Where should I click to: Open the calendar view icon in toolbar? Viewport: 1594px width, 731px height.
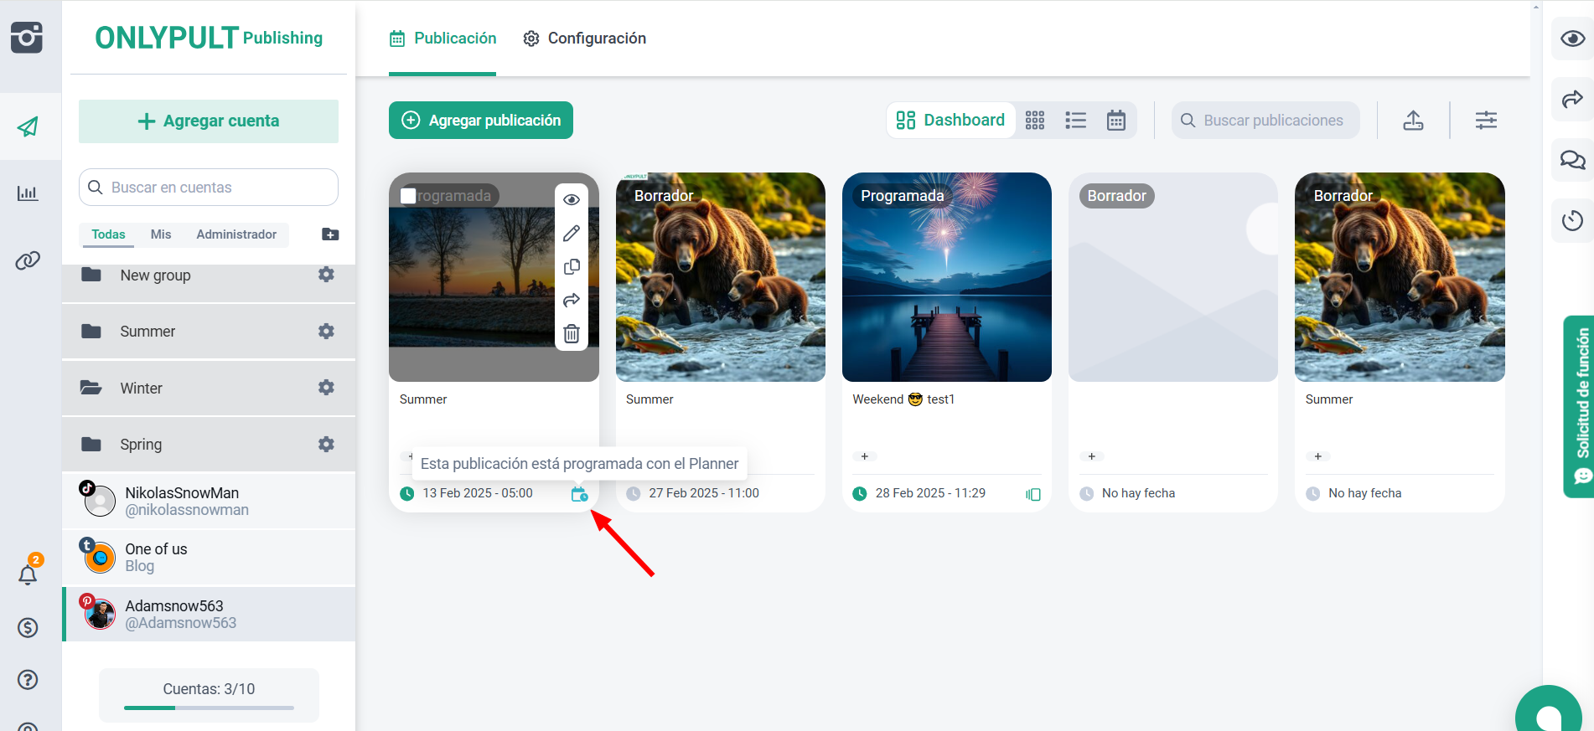(1115, 121)
